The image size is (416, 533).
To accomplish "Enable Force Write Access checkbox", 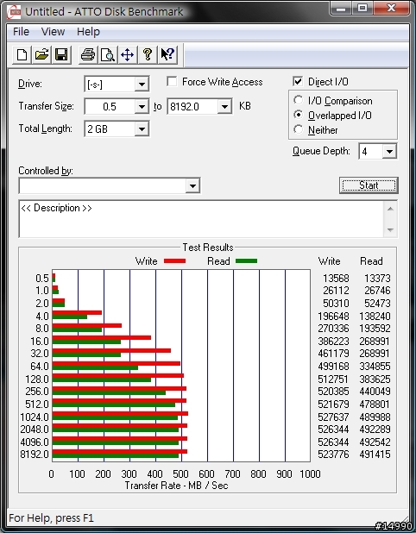I will [172, 82].
